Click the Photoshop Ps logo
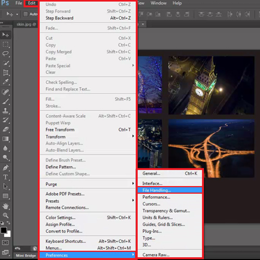The image size is (260, 260). click(x=5, y=3)
